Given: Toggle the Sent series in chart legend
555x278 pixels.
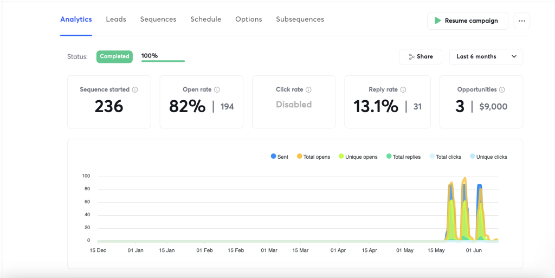Looking at the screenshot, I should [279, 157].
